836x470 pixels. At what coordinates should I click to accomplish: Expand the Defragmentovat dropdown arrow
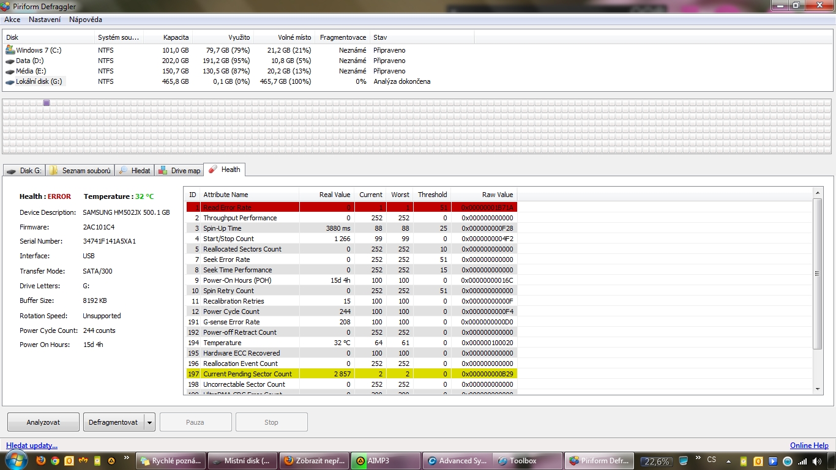click(x=149, y=422)
